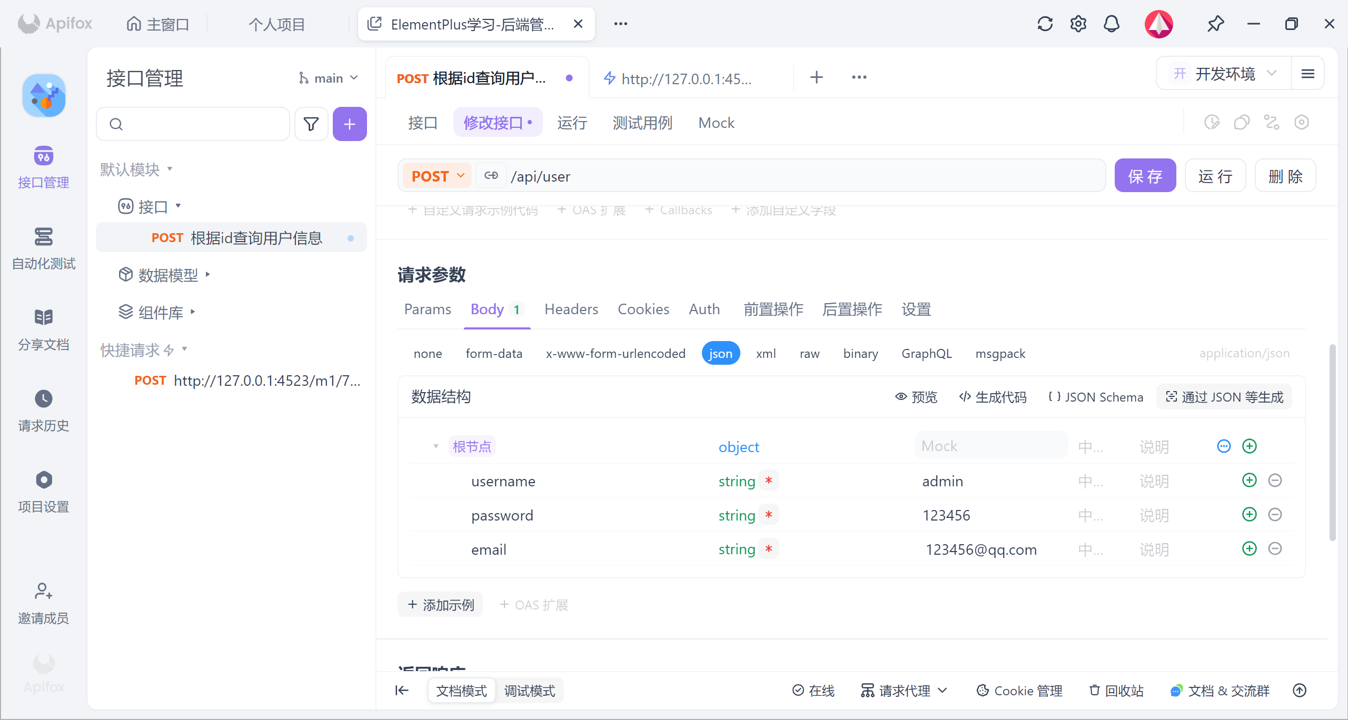Screen dimensions: 1348x720
Task: Click the 保存 save button
Action: pos(1145,176)
